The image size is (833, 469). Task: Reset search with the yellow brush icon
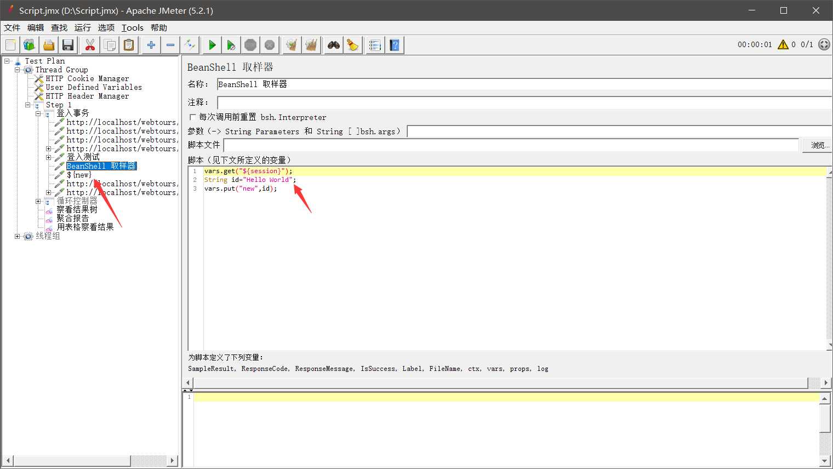coord(352,45)
